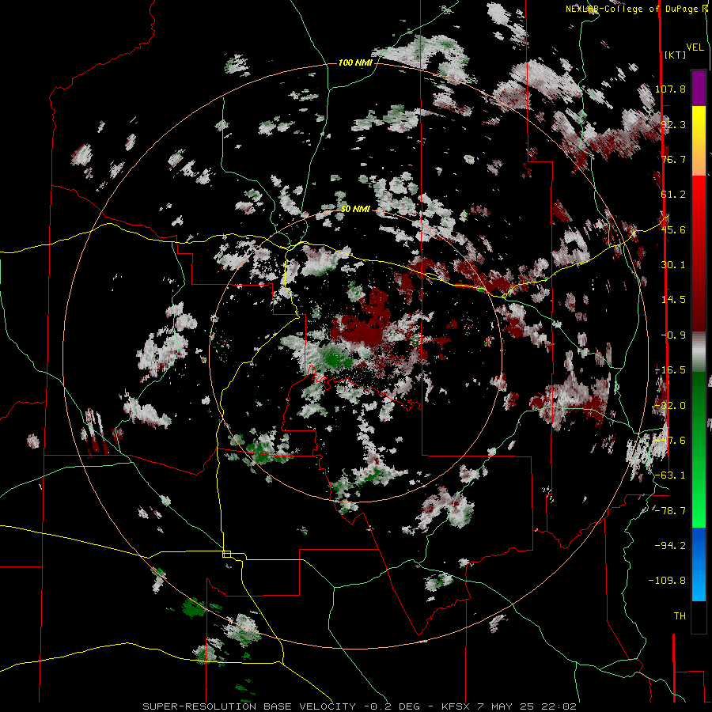
Task: Click the TH label below the scale
Action: coord(680,616)
